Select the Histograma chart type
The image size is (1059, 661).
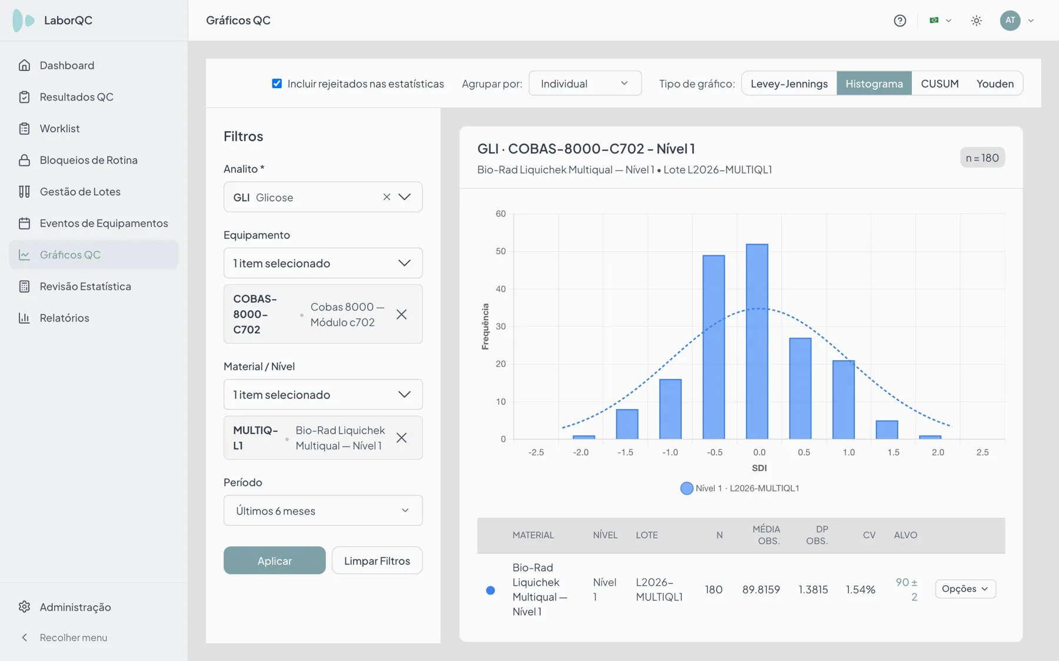point(874,83)
